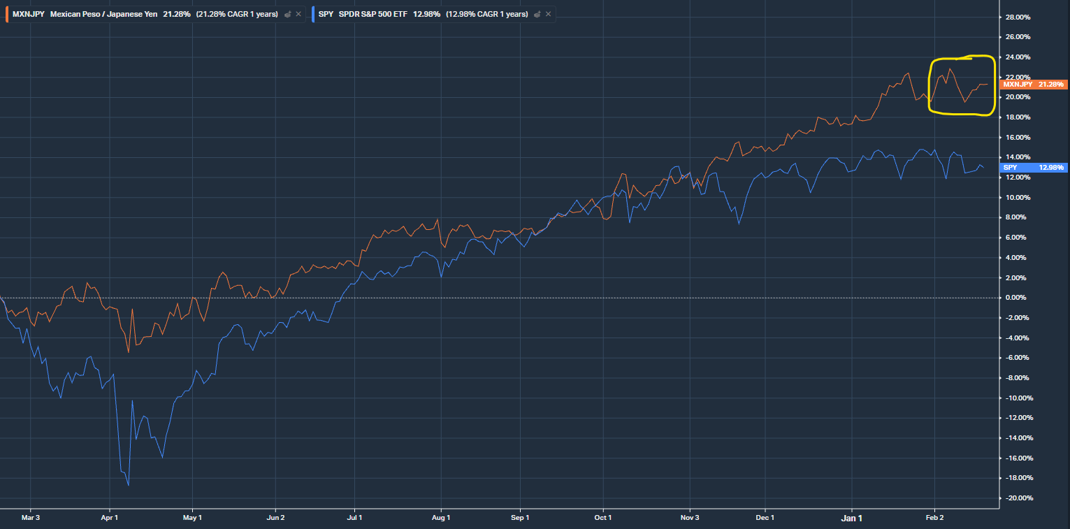This screenshot has width=1070, height=529.
Task: Click the Mexican Peso / Japanese Yen name
Action: pos(104,14)
